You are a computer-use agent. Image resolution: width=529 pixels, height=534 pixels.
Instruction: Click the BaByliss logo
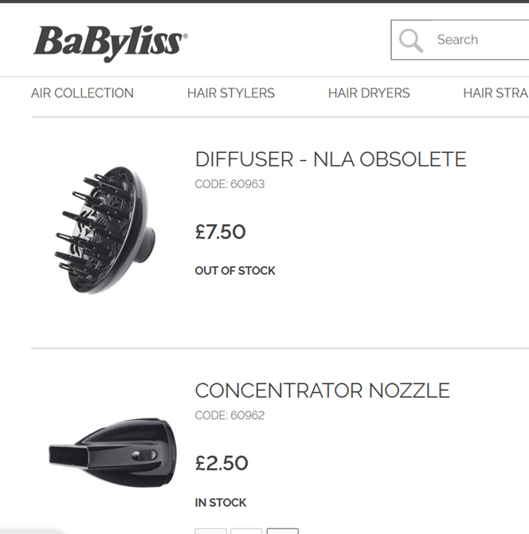pos(110,44)
